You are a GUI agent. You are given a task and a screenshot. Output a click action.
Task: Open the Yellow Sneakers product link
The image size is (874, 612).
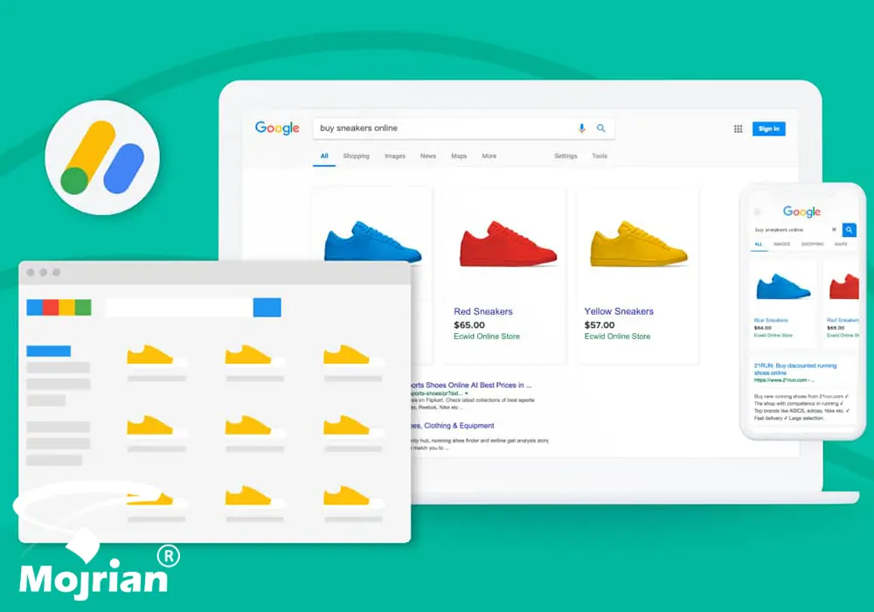pyautogui.click(x=619, y=311)
